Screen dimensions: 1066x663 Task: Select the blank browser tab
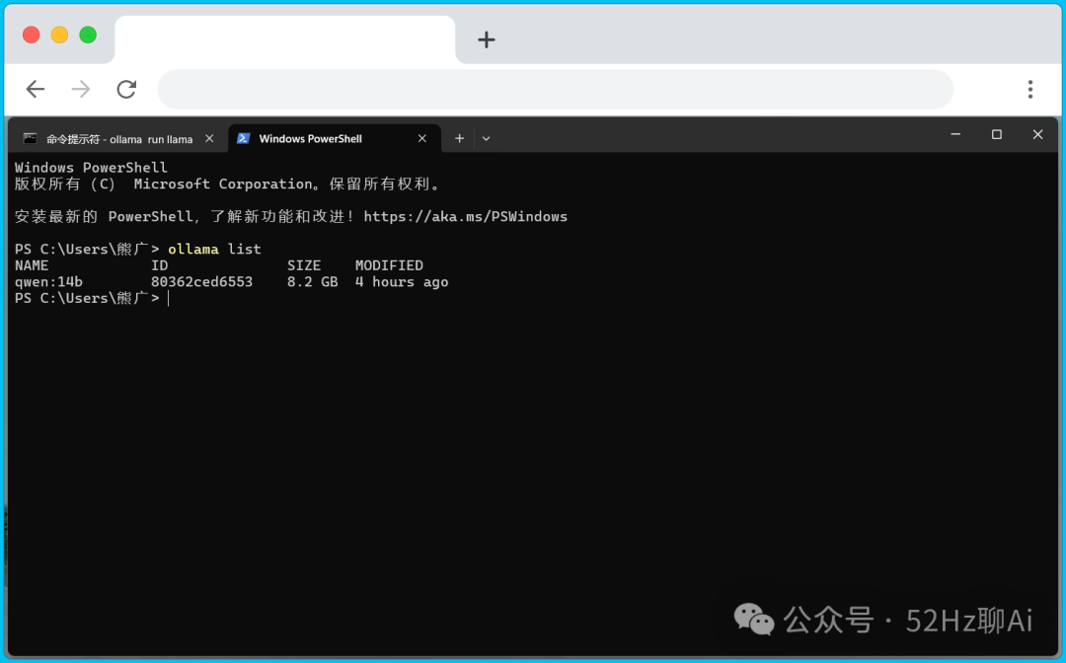(x=285, y=39)
